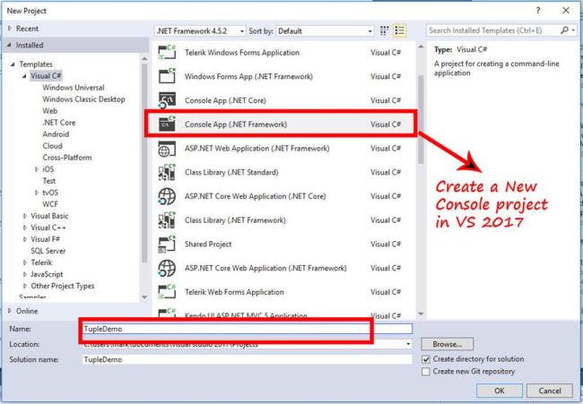The image size is (583, 404).
Task: Open the Location path dropdown arrow
Action: click(x=408, y=344)
